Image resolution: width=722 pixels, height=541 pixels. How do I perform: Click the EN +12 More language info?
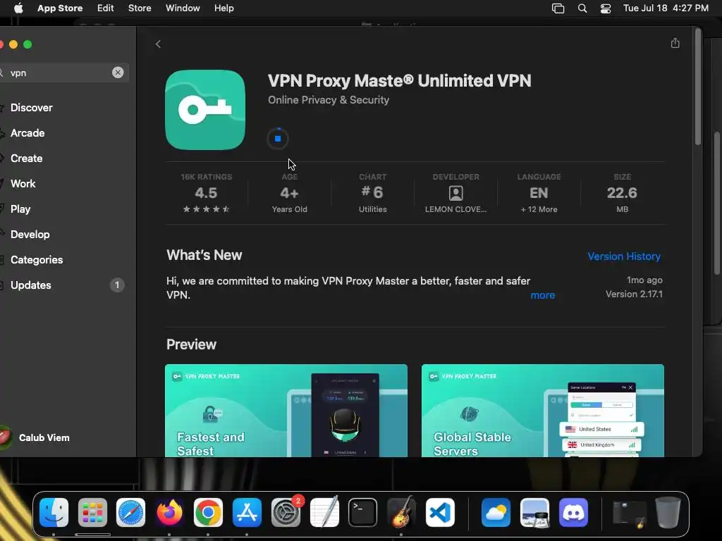(539, 193)
